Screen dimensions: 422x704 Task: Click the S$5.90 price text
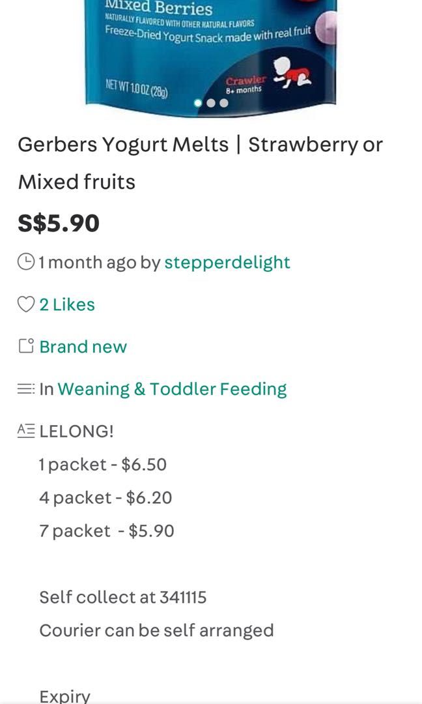58,224
